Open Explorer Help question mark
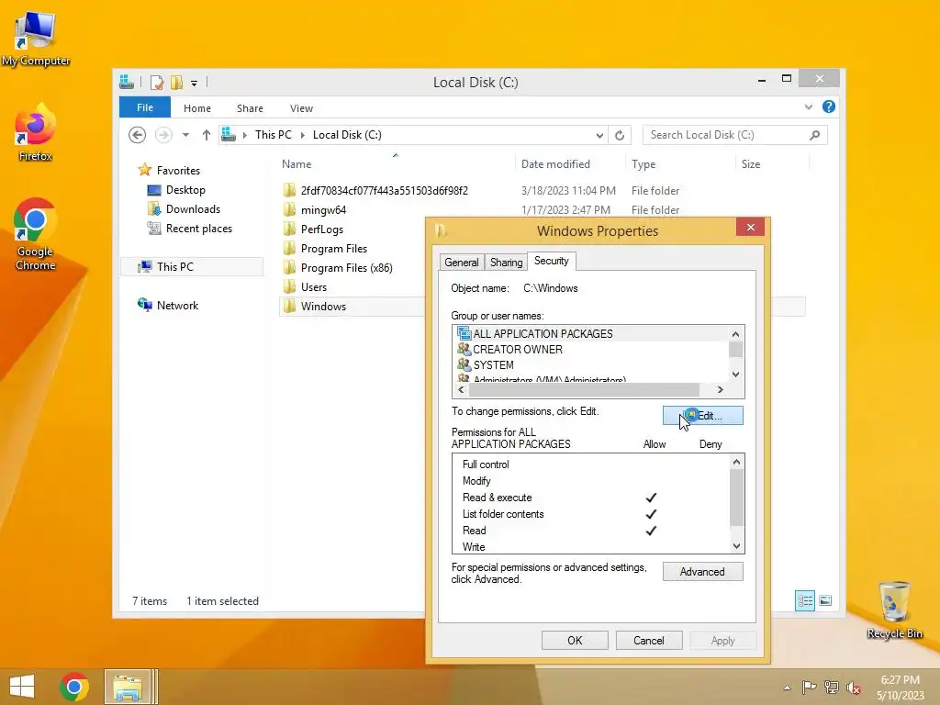The image size is (940, 705). 829,106
